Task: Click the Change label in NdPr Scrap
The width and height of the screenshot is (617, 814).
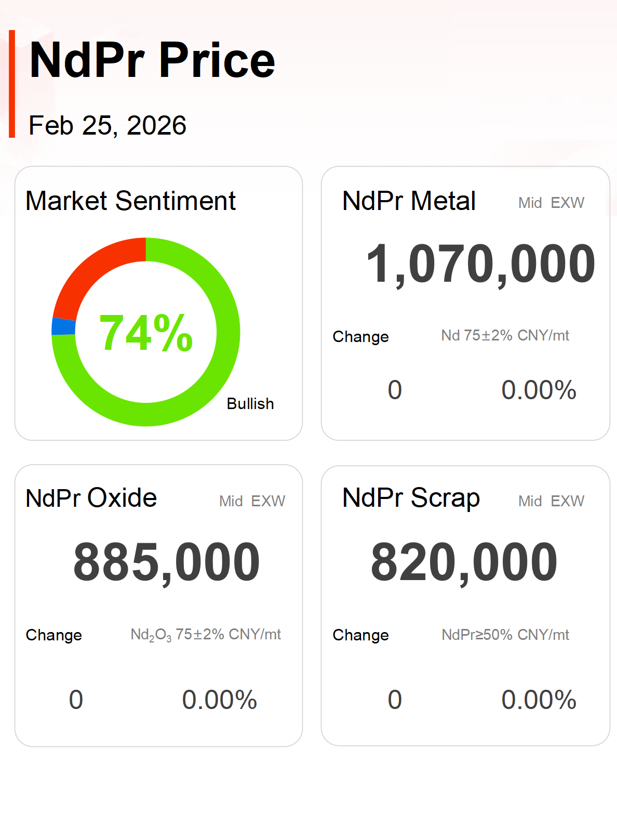Action: click(x=360, y=635)
